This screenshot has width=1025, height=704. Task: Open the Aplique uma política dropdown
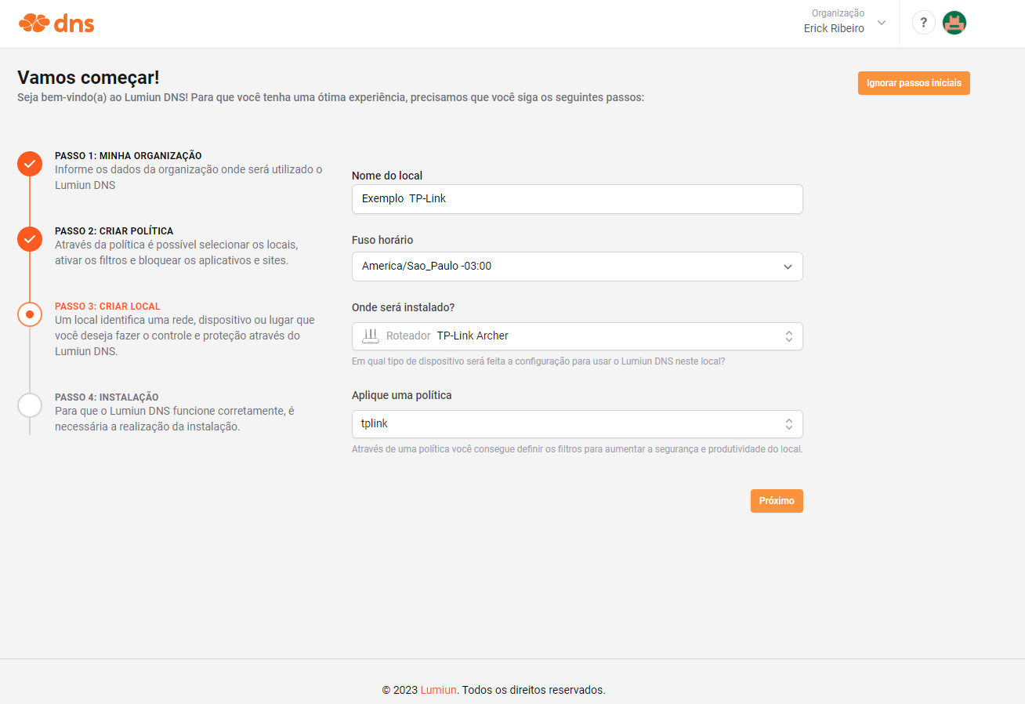pos(577,424)
